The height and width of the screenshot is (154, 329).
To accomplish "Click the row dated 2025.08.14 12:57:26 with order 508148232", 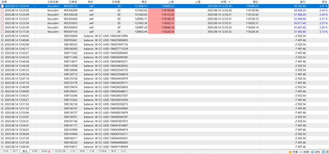I will (x=164, y=143).
